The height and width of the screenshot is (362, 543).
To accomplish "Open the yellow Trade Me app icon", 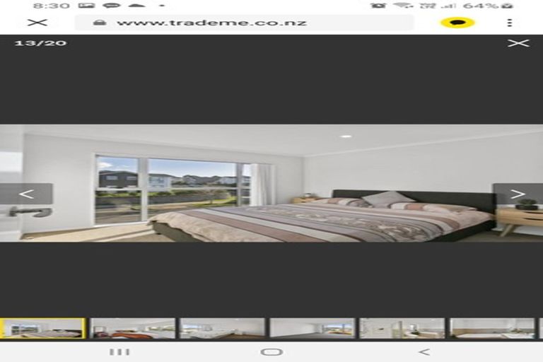I will 457,23.
